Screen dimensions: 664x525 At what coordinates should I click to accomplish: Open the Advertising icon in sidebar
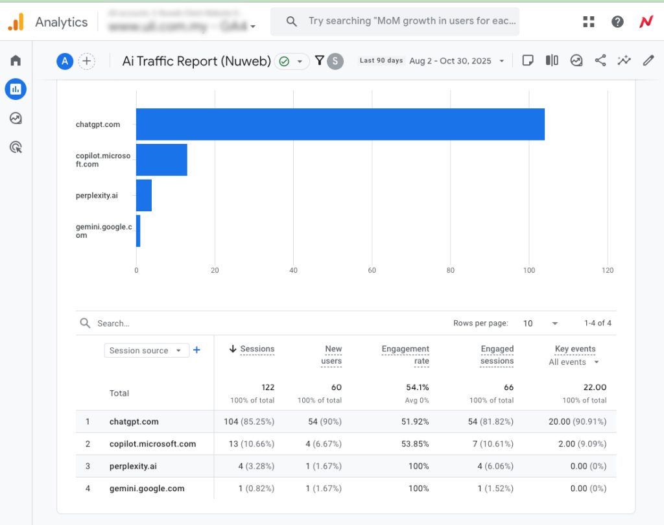(16, 147)
